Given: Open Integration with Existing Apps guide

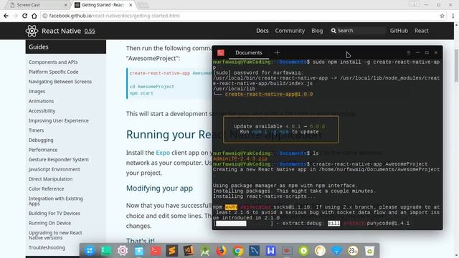Looking at the screenshot, I should 56,201.
